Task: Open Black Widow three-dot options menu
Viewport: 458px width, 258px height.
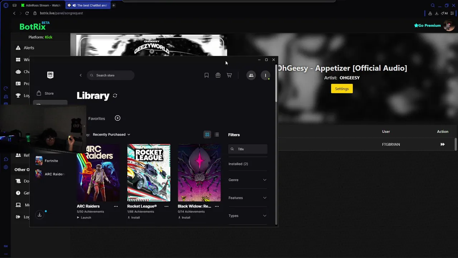Action: 217,206
